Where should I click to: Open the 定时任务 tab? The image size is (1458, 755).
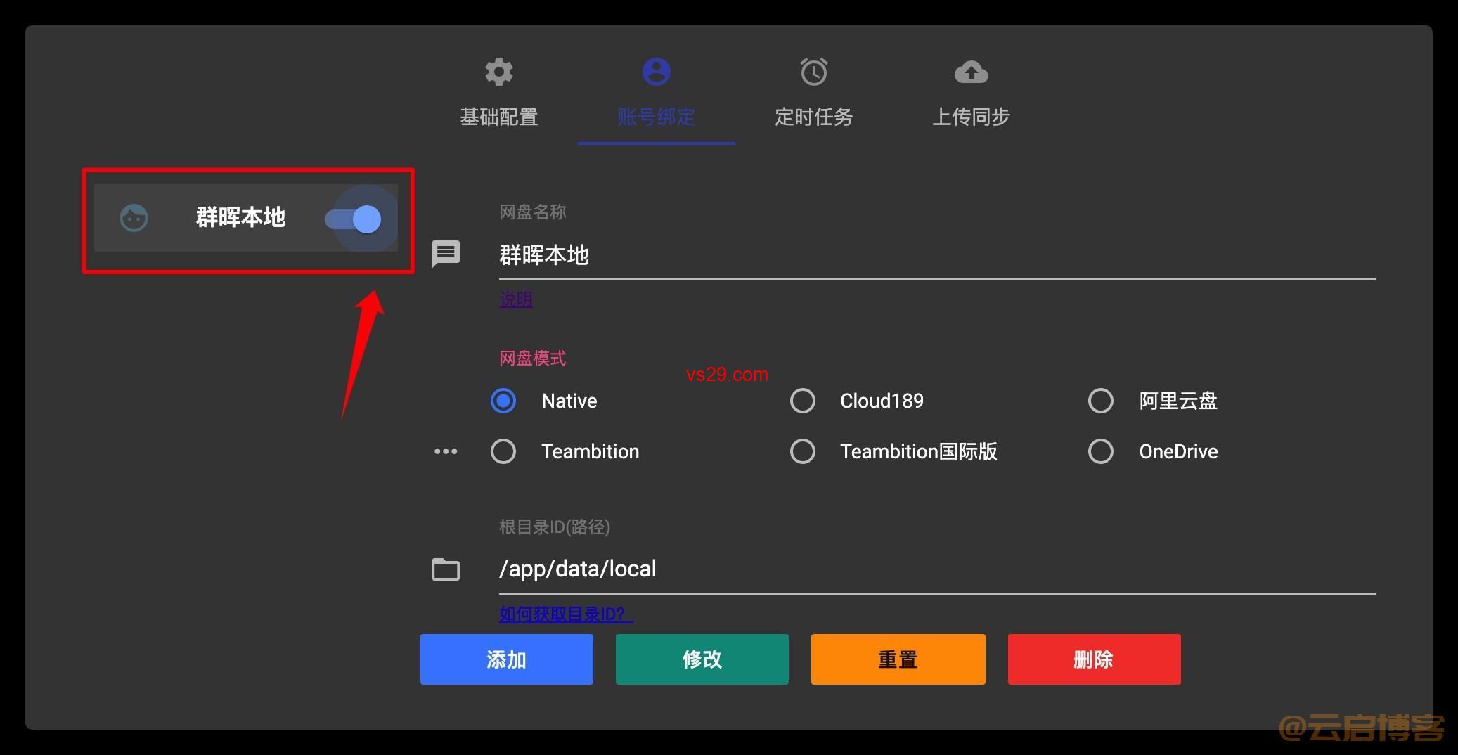[x=814, y=93]
